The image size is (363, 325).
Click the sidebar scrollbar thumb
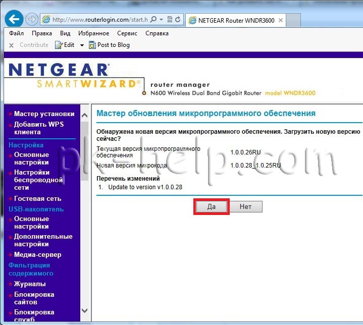point(85,150)
